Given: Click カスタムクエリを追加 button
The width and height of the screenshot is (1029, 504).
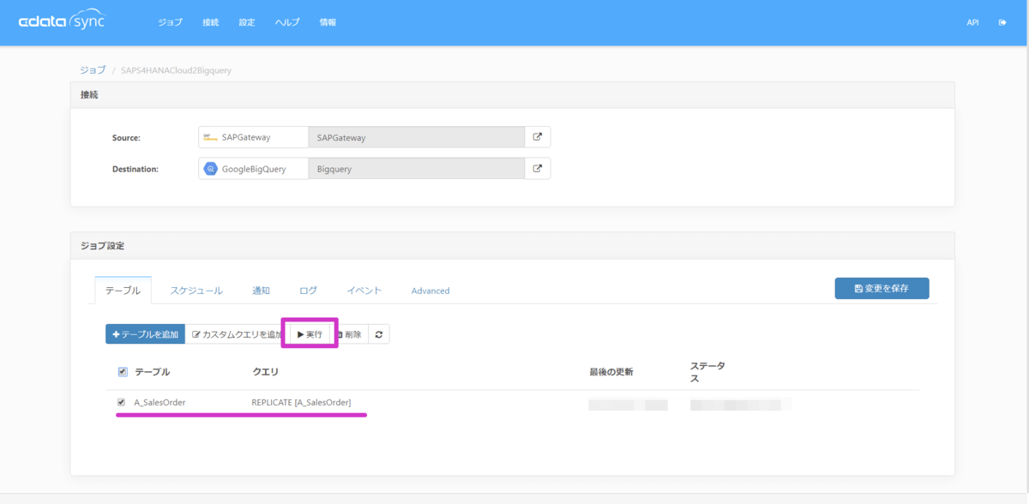Looking at the screenshot, I should 236,334.
